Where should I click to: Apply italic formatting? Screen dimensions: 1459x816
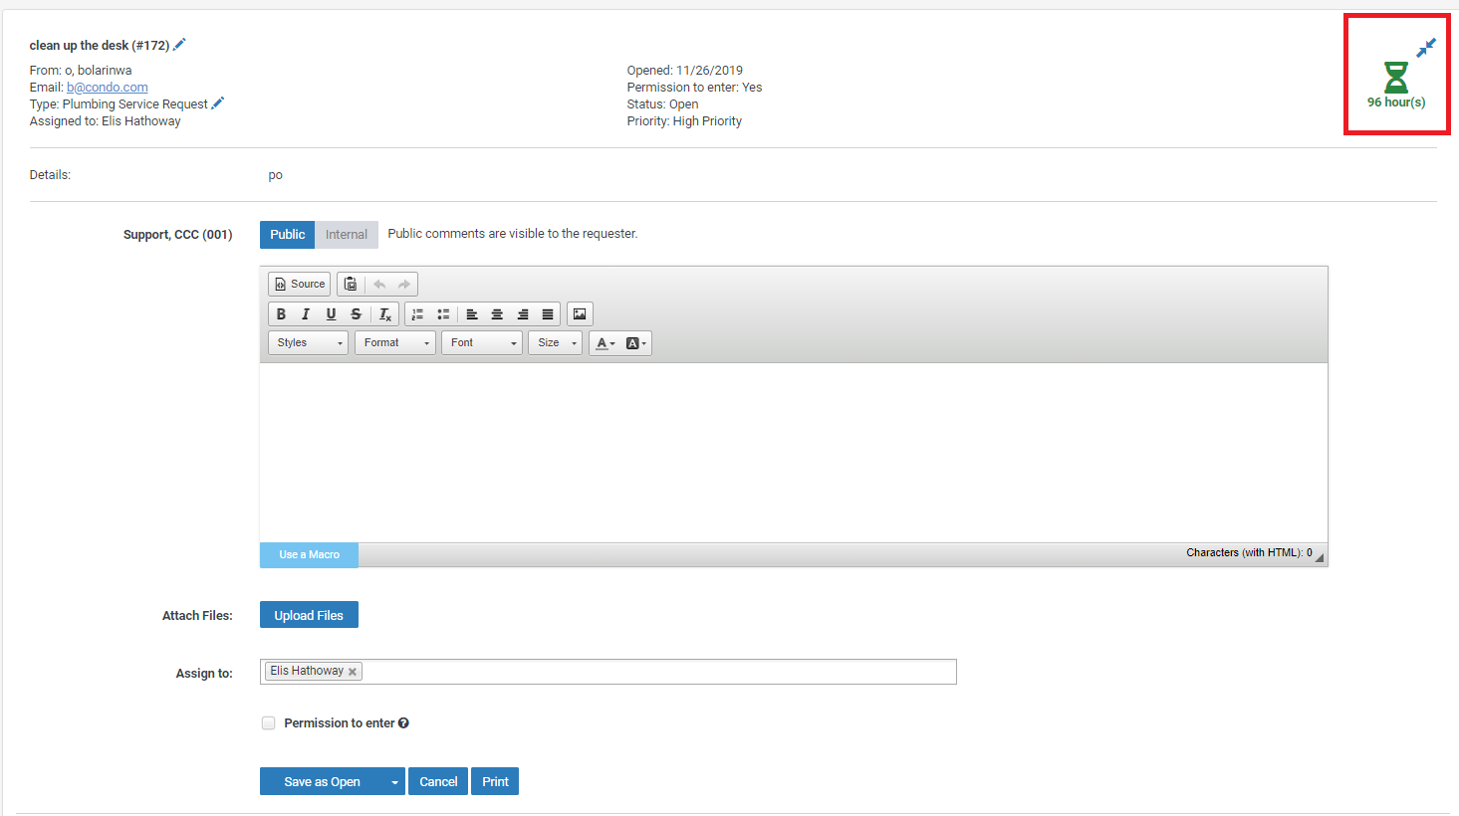(x=306, y=313)
